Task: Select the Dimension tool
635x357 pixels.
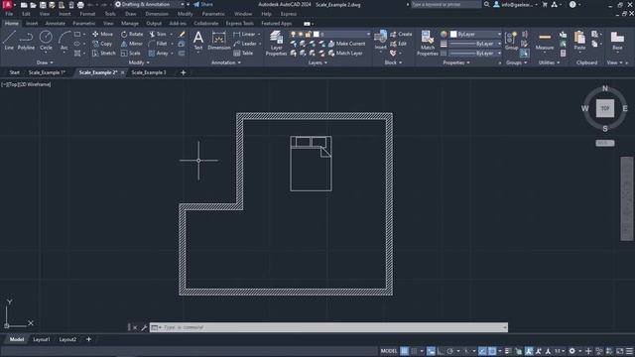Action: (x=218, y=41)
